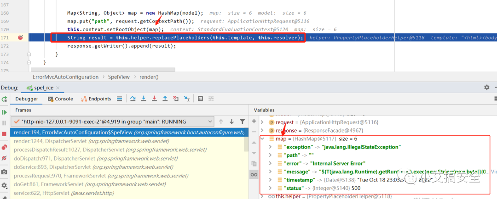Toggle Mute Breakpoints icon
Viewport: 497px width, 199px height.
4,158
